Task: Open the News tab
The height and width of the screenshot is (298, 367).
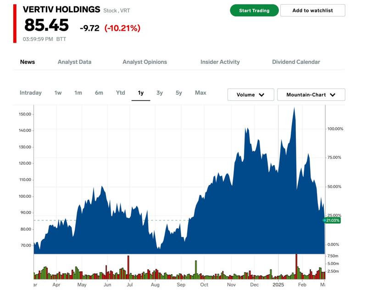Action: (x=28, y=62)
